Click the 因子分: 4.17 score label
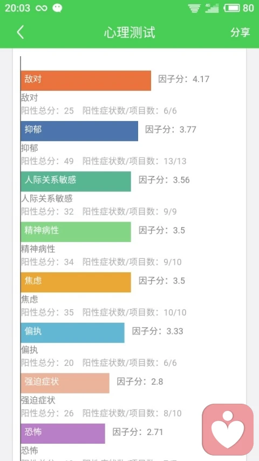This screenshot has height=461, width=259. (x=184, y=79)
